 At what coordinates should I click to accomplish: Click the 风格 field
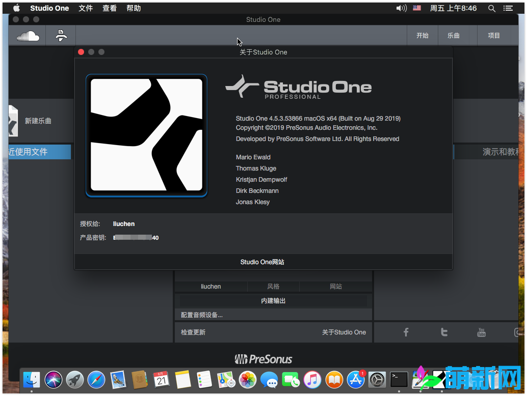tap(273, 287)
